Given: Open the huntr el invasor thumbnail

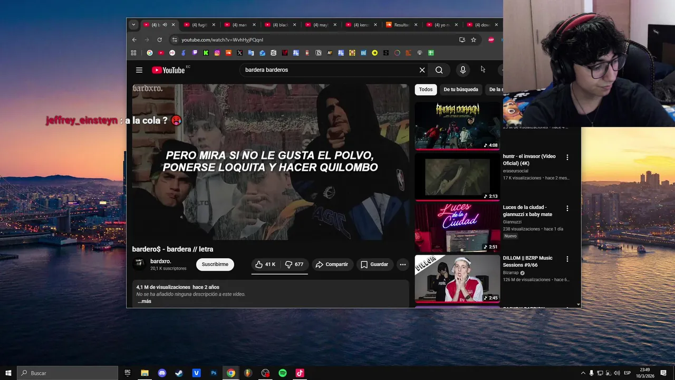Looking at the screenshot, I should point(457,177).
